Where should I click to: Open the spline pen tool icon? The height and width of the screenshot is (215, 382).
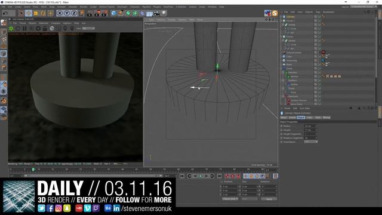pyautogui.click(x=121, y=13)
